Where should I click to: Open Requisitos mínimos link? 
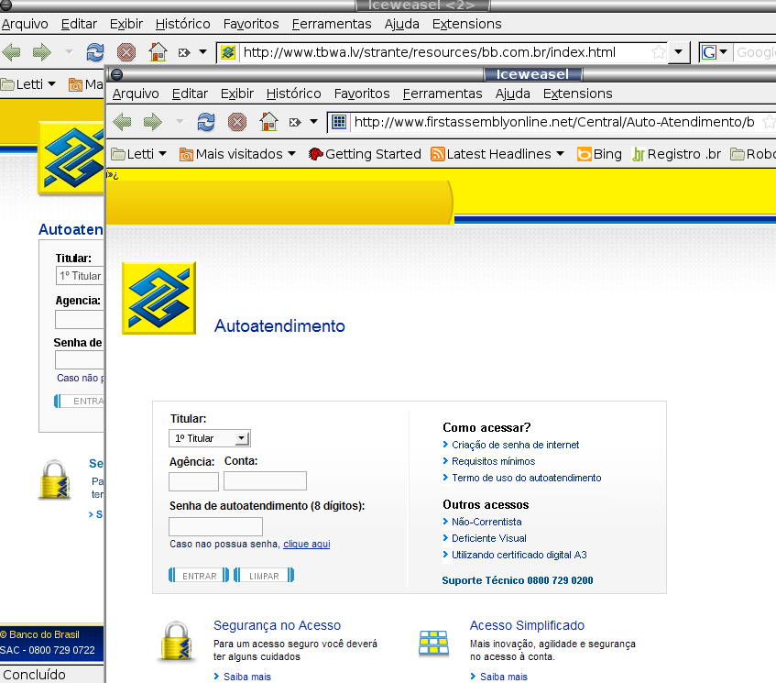point(494,461)
